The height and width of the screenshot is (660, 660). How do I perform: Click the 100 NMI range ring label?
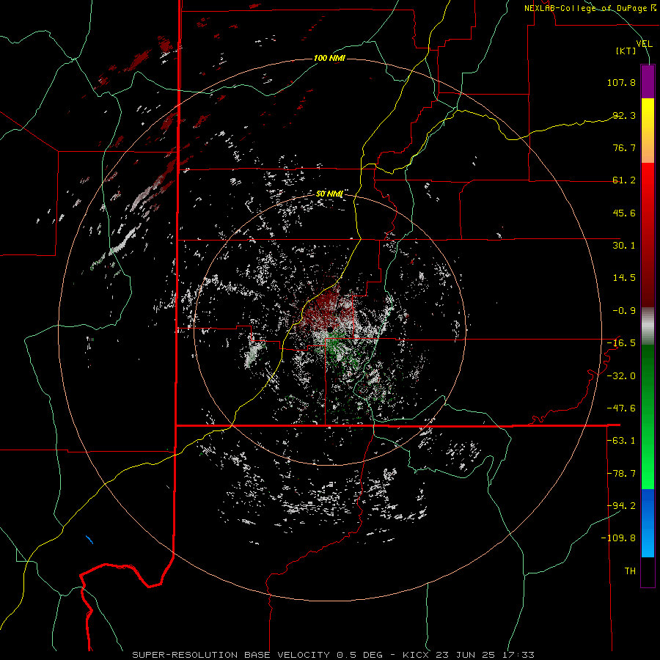[329, 58]
